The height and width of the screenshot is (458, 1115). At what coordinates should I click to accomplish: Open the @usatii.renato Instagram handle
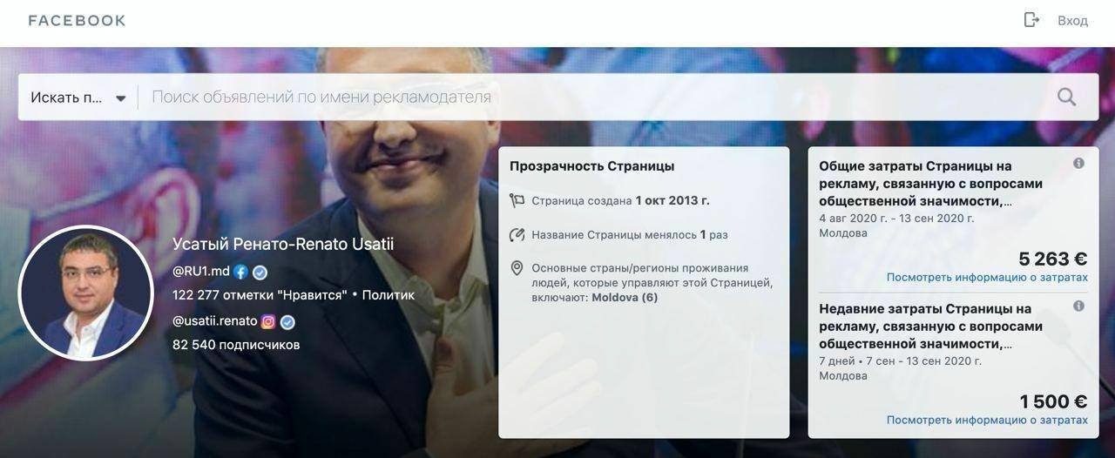(x=214, y=321)
